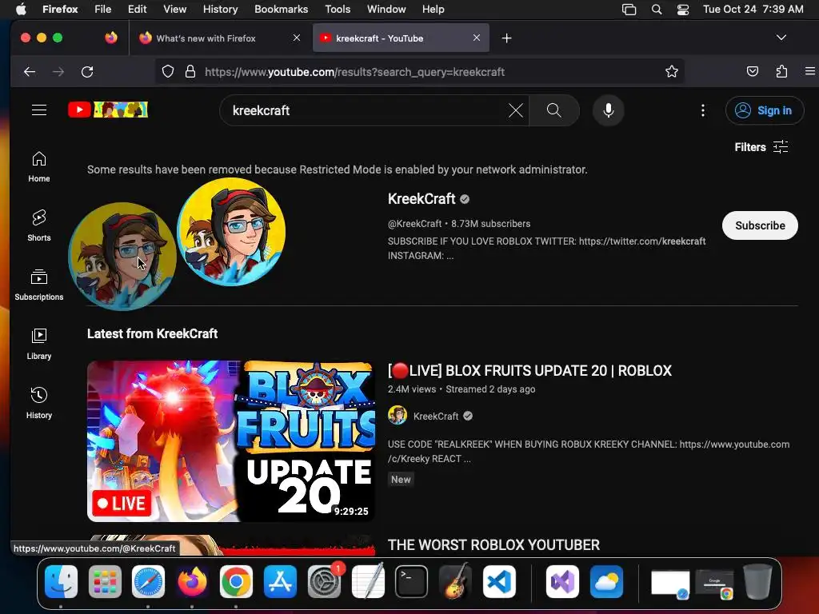Open Firefox View pinned icon
This screenshot has height=614, width=819.
(111, 38)
